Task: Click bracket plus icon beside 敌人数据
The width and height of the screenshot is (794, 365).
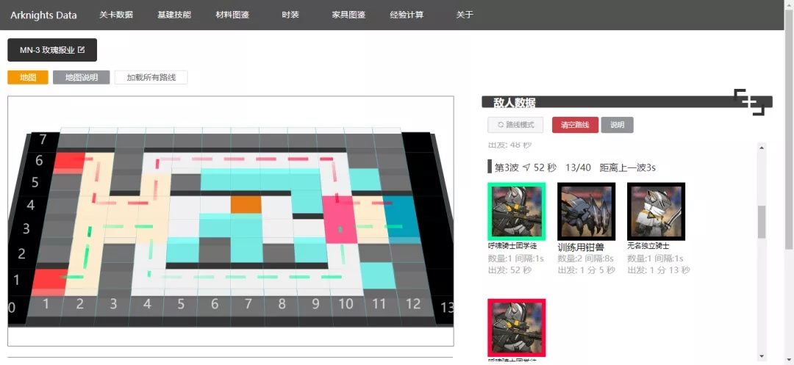Action: tap(749, 101)
